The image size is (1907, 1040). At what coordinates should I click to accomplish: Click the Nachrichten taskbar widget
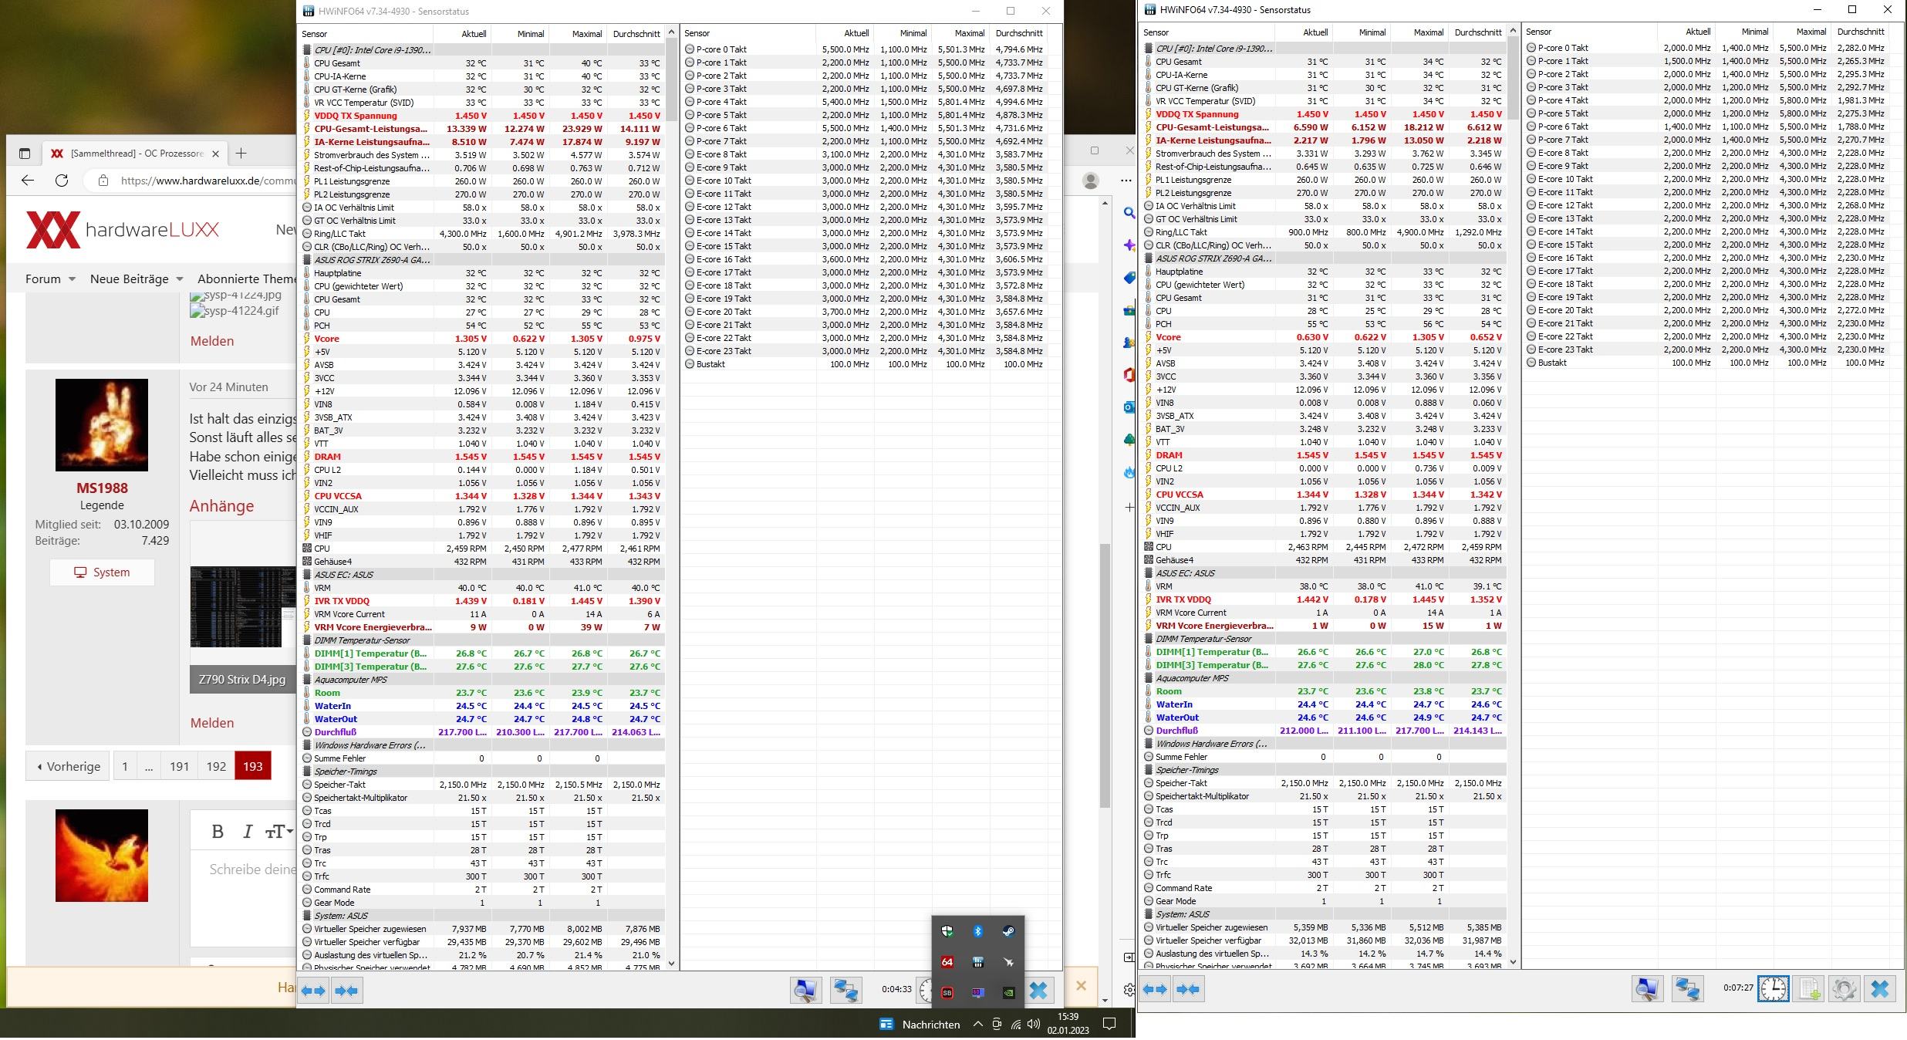click(920, 1025)
